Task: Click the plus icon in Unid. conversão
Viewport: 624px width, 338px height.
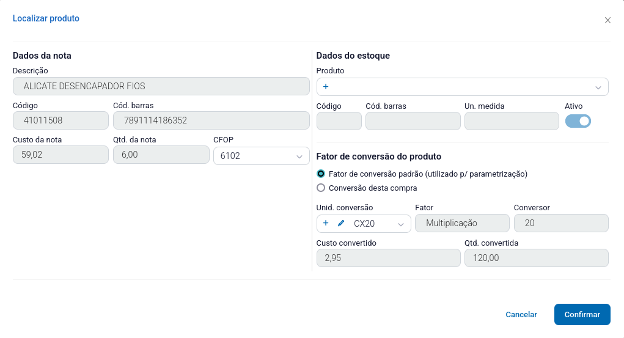Action: [x=326, y=224]
